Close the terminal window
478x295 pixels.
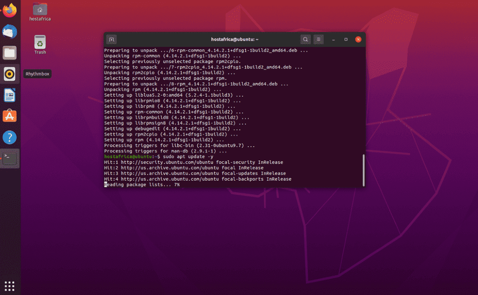point(358,39)
